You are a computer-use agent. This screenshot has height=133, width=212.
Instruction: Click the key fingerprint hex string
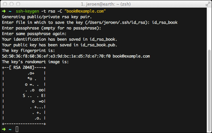point(56,56)
